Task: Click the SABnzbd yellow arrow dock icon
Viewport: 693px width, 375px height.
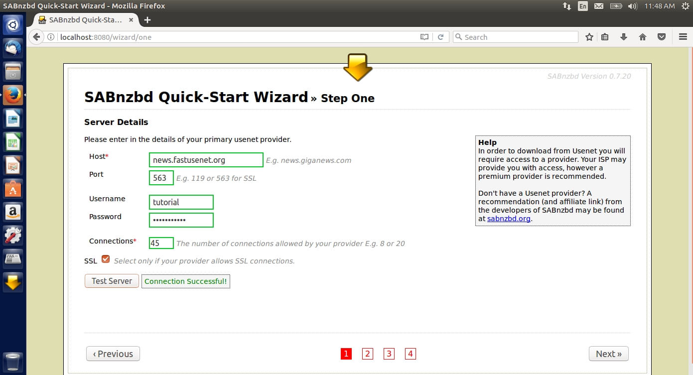Action: (x=13, y=282)
